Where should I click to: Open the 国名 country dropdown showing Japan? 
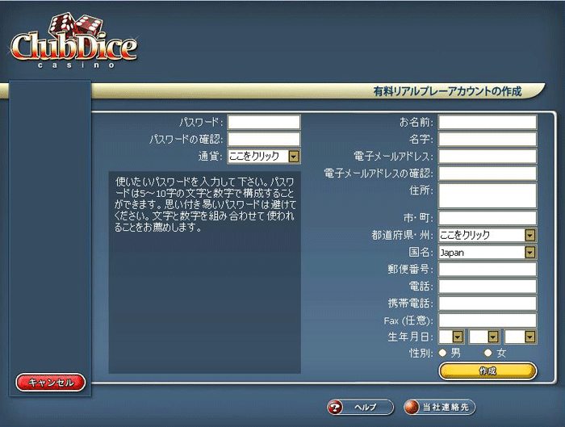[x=488, y=252]
